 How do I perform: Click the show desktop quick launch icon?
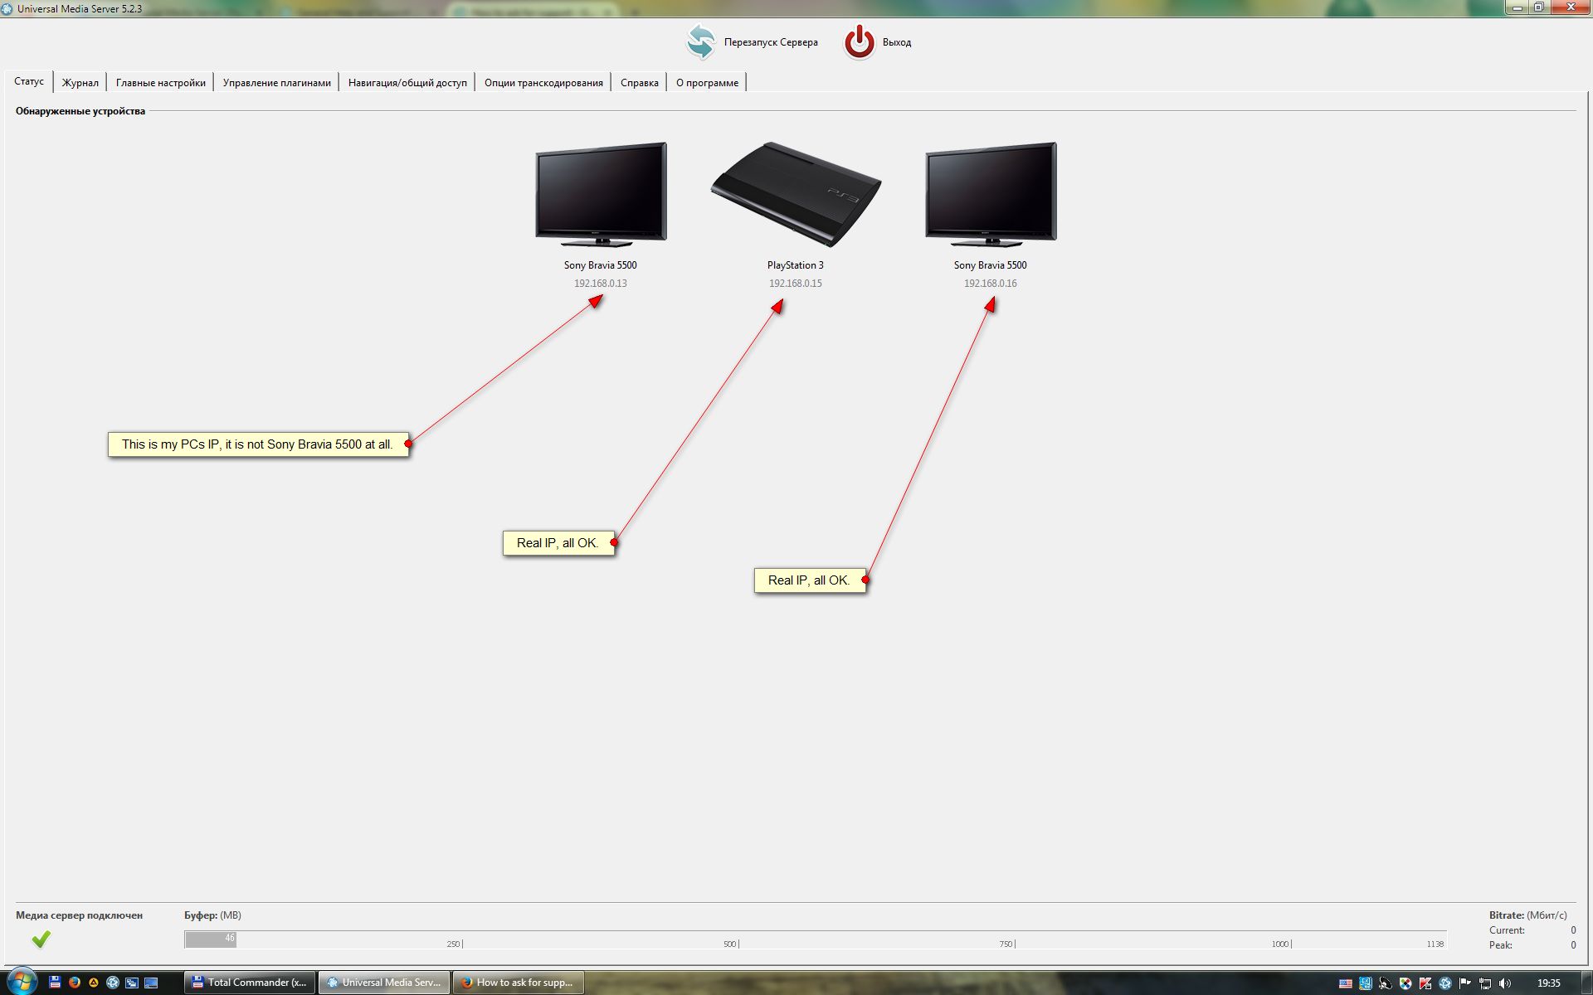pyautogui.click(x=151, y=983)
